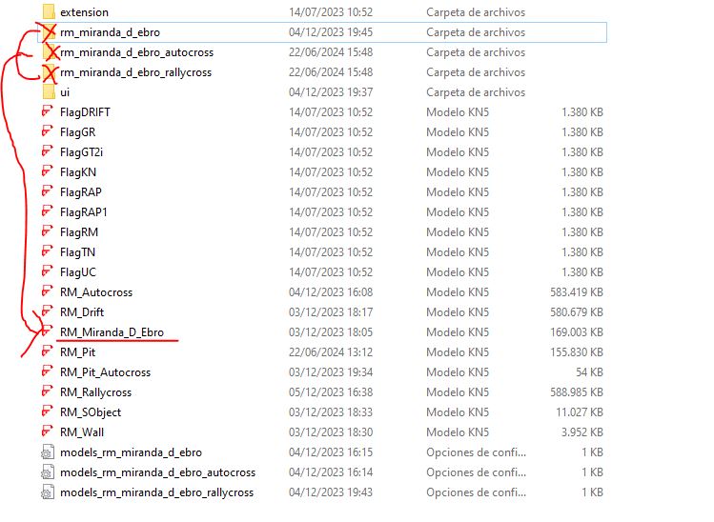Select the 580.679 KB size value
Screen dimensions: 714x522
point(577,312)
